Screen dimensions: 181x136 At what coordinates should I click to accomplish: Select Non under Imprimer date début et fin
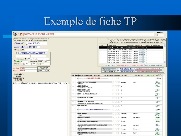39,71
